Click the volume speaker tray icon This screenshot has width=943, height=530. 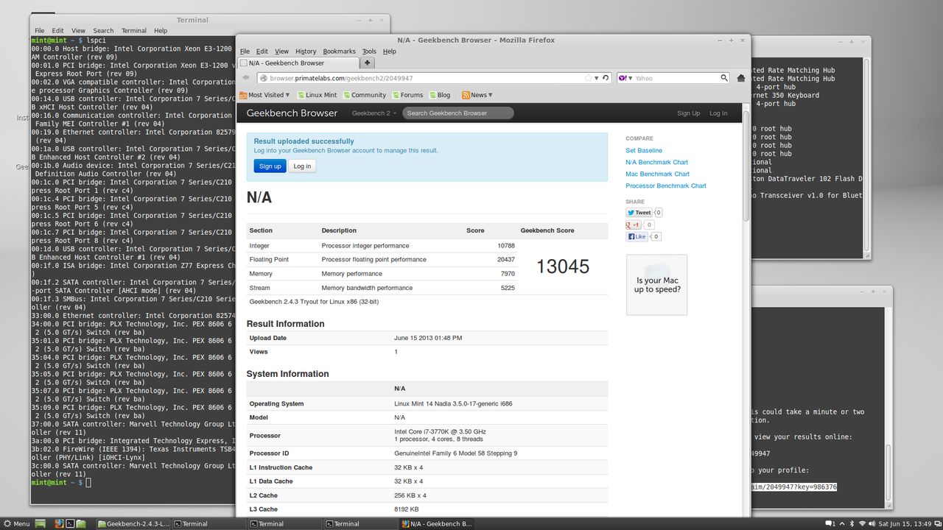872,524
